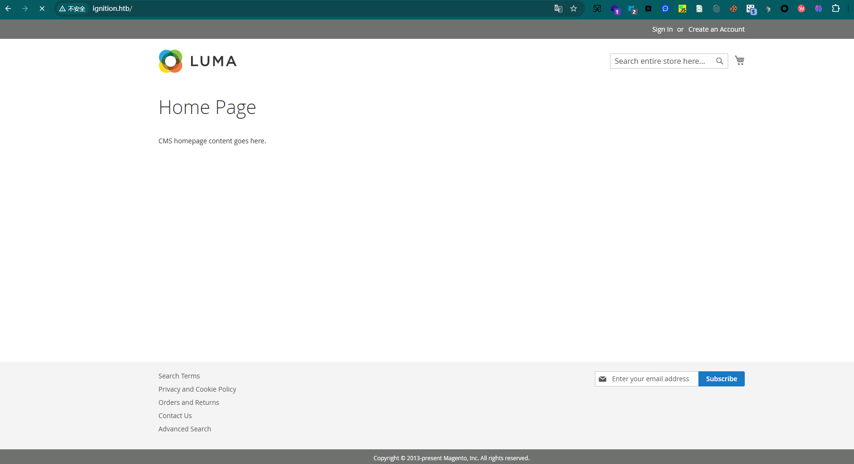The image size is (854, 464).
Task: Open Create an Account page
Action: [x=716, y=29]
